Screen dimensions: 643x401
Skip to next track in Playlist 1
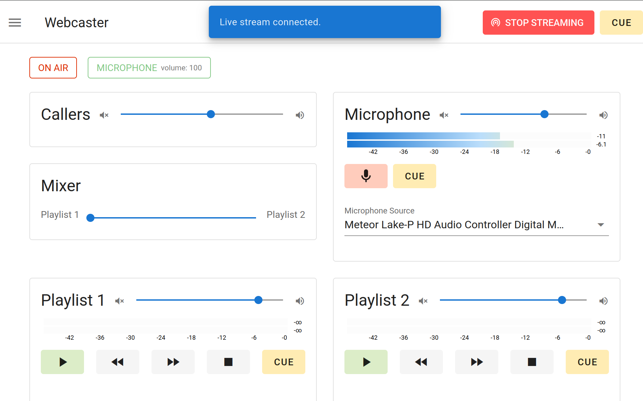pos(173,362)
